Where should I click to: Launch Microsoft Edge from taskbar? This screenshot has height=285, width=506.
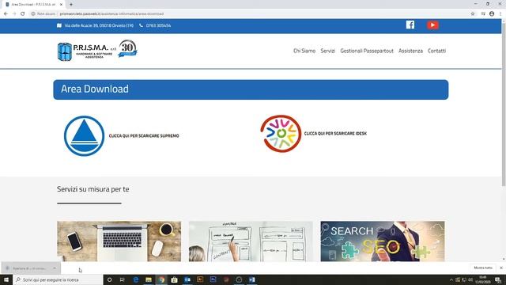[x=135, y=279]
